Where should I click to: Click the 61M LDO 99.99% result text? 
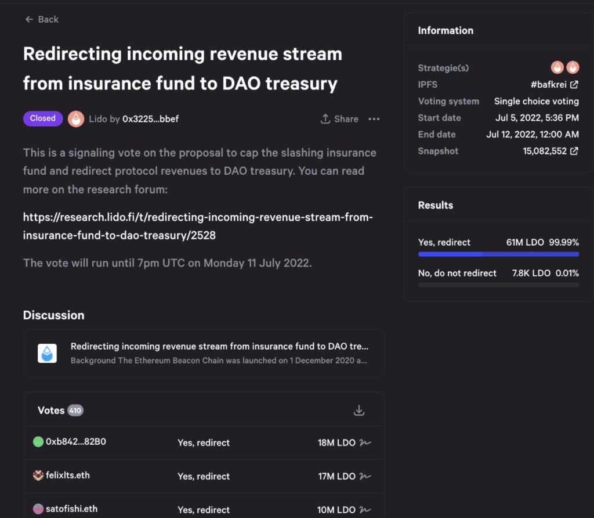tap(542, 242)
